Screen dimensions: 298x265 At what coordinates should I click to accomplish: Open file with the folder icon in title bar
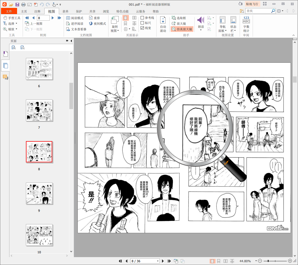click(11, 4)
